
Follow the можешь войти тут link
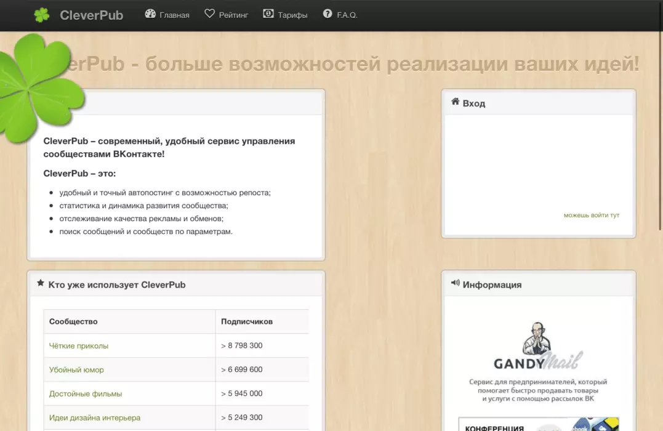pyautogui.click(x=591, y=216)
